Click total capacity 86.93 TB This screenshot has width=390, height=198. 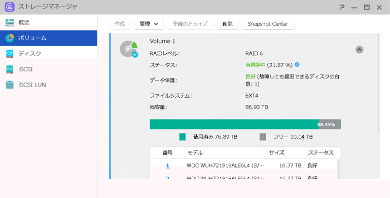[x=257, y=107]
